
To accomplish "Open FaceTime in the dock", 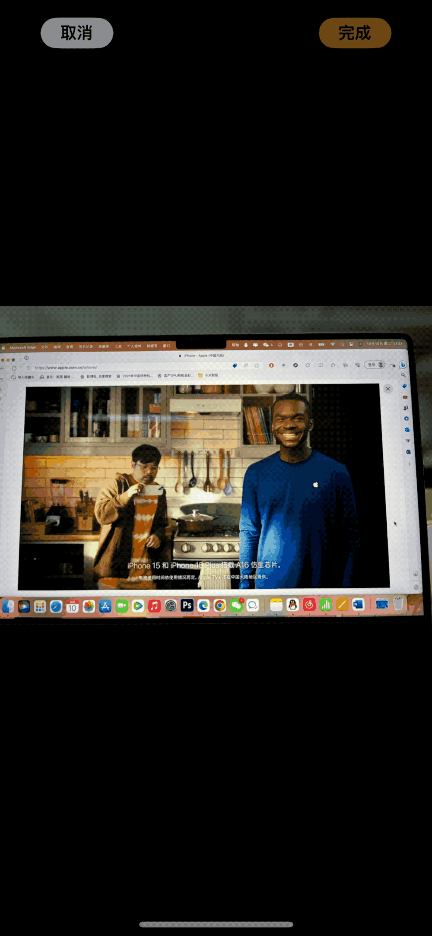I will (121, 606).
